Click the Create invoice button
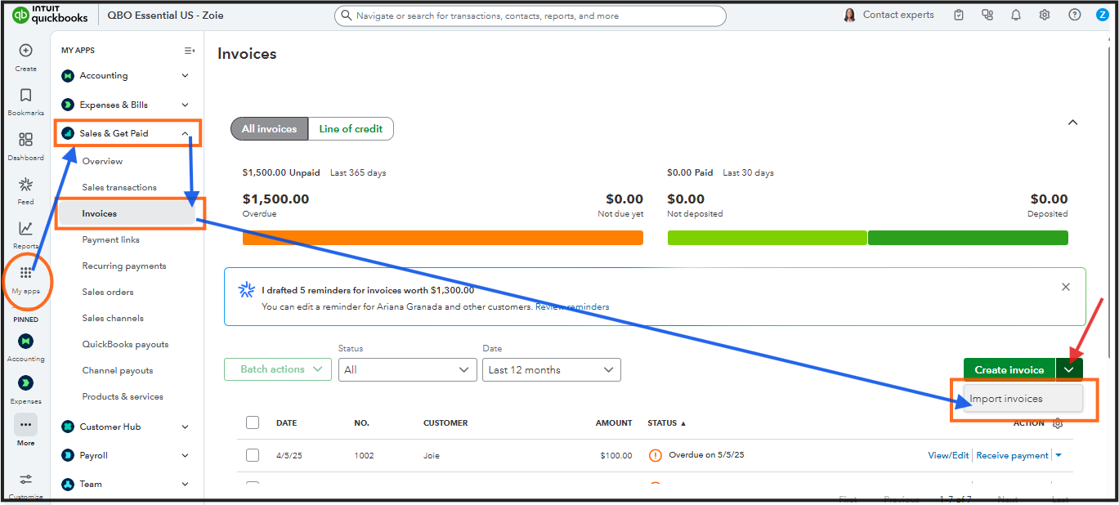Screen dimensions: 1119x505 click(x=1009, y=369)
